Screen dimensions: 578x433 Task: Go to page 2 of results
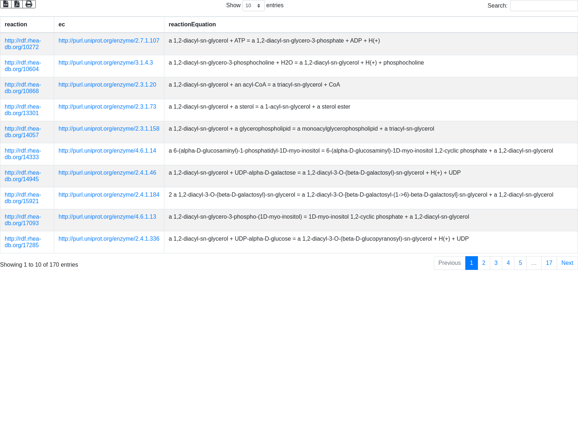[484, 263]
